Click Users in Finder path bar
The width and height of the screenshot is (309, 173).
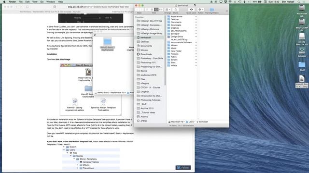pyautogui.click(x=190, y=122)
